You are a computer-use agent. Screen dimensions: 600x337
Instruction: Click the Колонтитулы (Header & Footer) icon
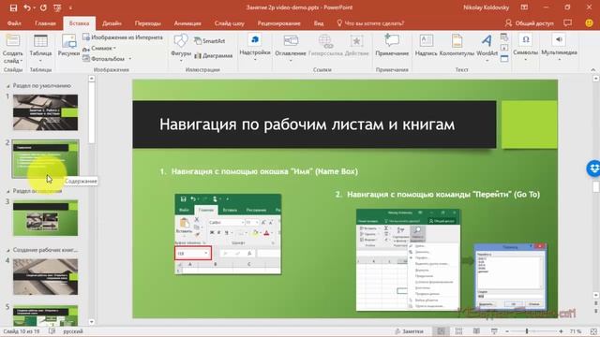click(457, 40)
